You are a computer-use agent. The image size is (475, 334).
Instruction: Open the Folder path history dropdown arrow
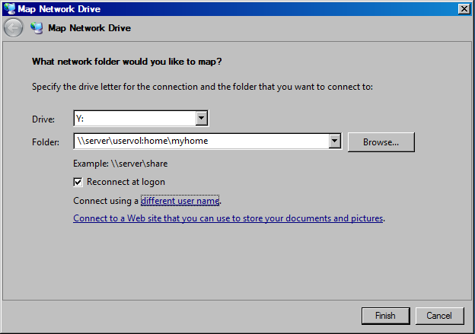point(334,142)
